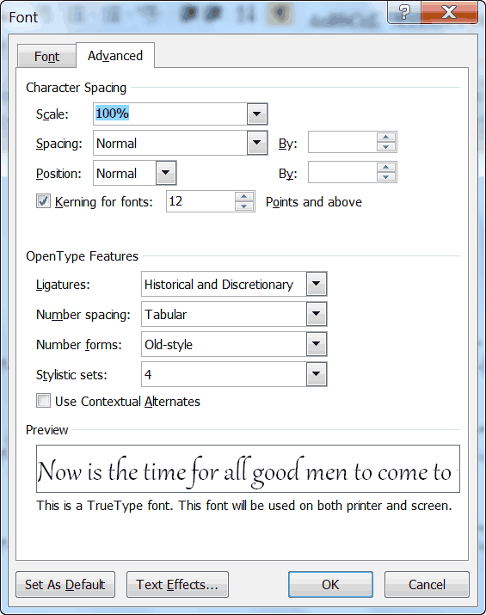The width and height of the screenshot is (486, 615).
Task: Decrease Spacing By value with down arrow
Action: point(386,147)
